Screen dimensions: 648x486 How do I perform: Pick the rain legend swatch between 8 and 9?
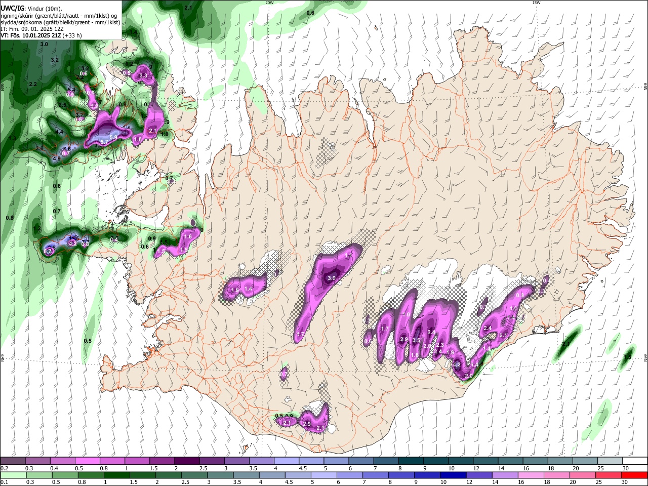(401, 475)
